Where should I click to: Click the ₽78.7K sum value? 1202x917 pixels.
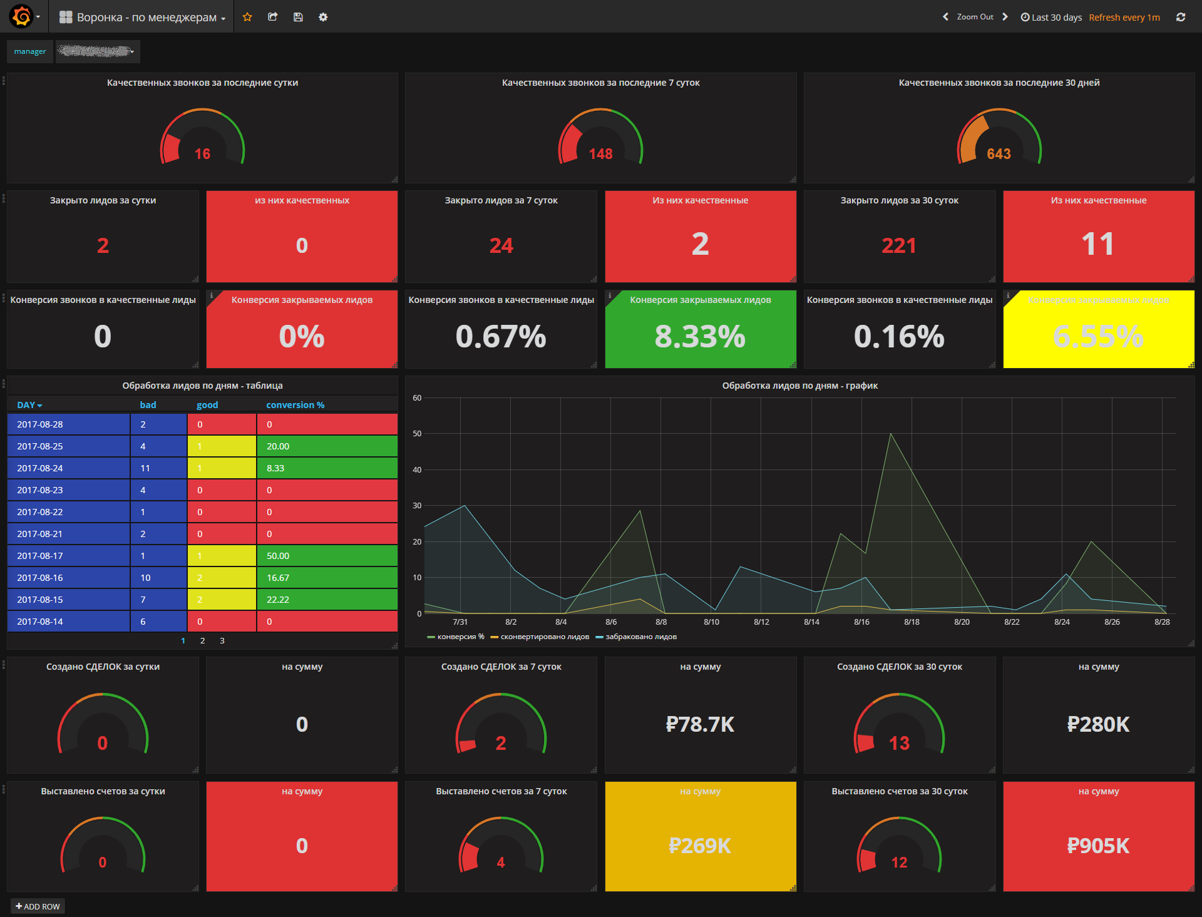[700, 724]
